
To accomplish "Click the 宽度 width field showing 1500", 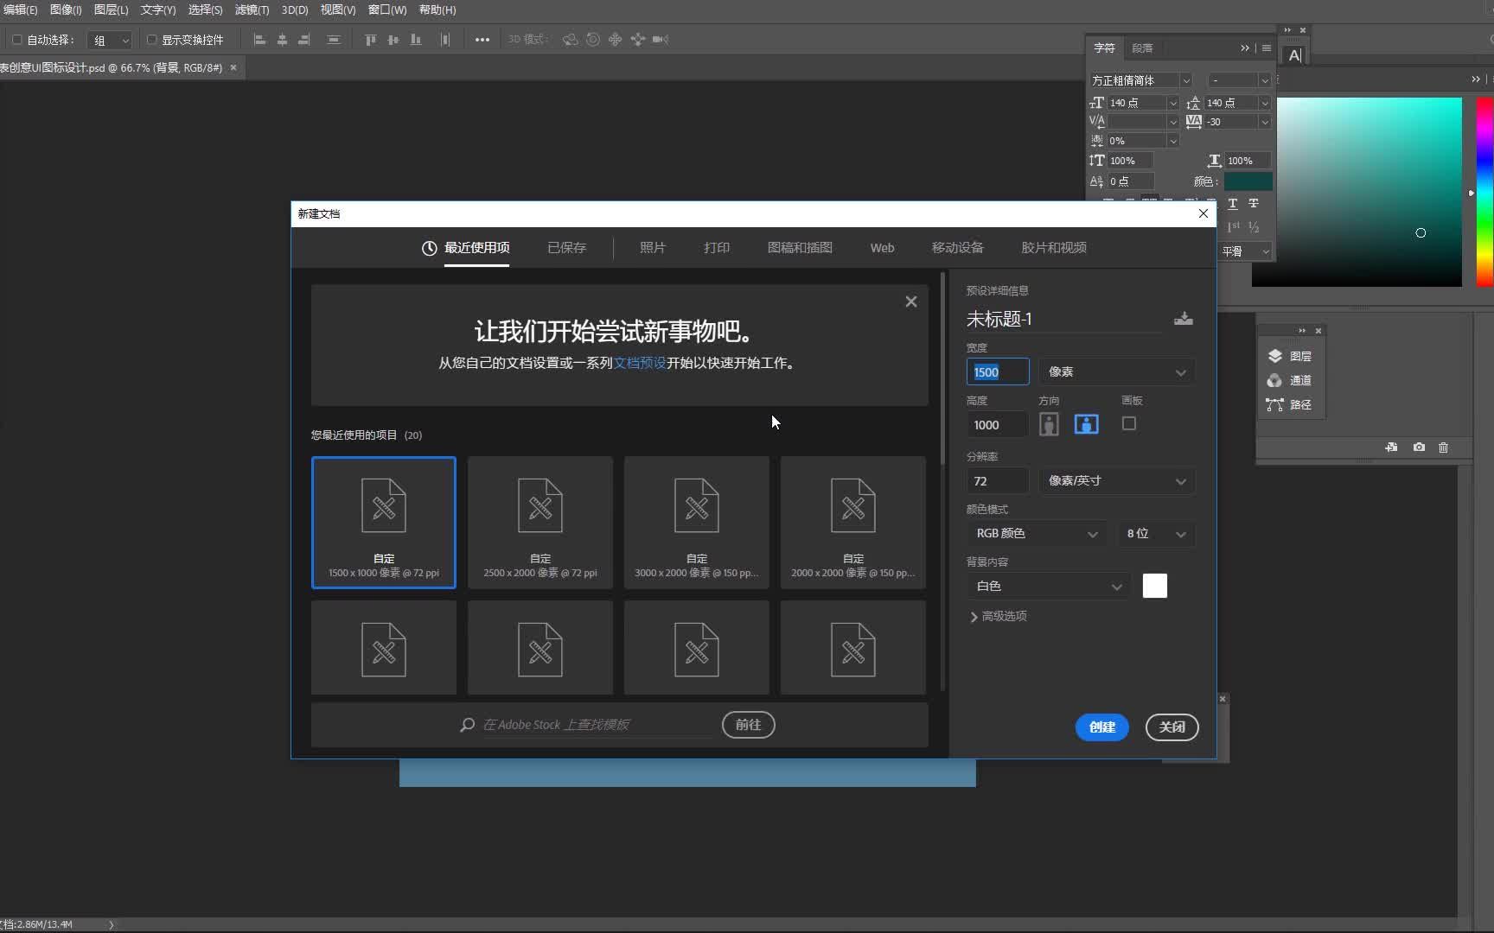I will (997, 371).
